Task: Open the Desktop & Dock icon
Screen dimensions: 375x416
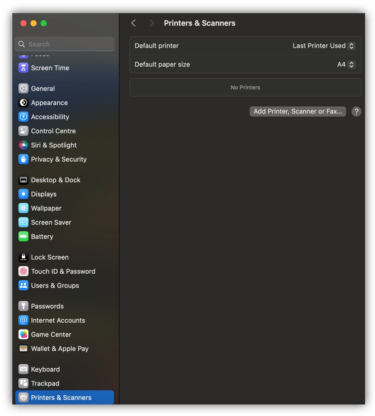Action: 23,180
